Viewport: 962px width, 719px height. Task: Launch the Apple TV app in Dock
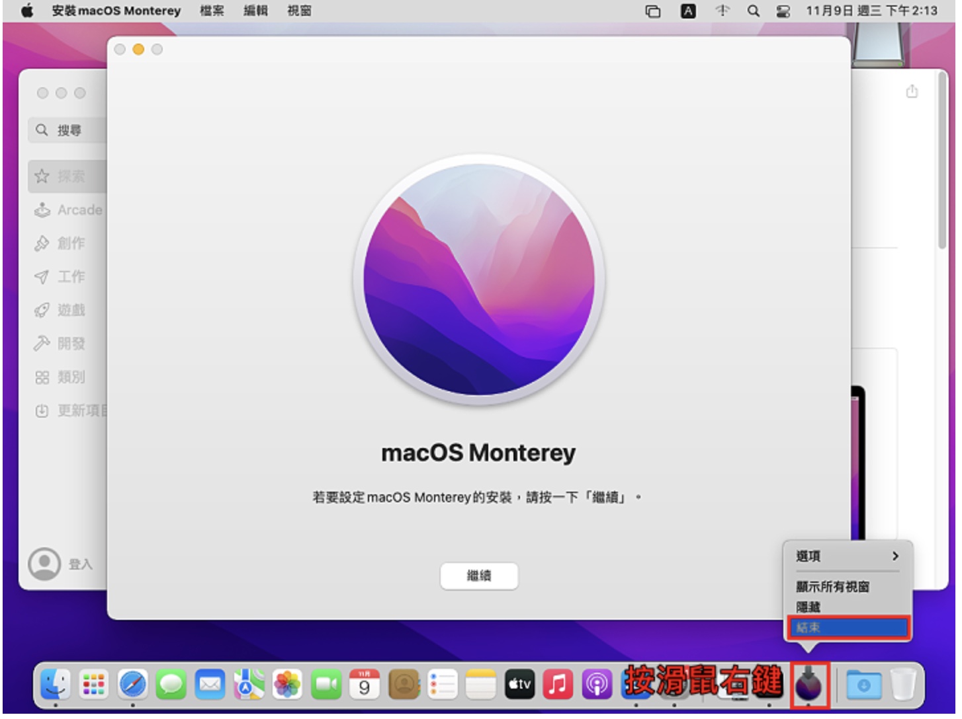pyautogui.click(x=519, y=685)
